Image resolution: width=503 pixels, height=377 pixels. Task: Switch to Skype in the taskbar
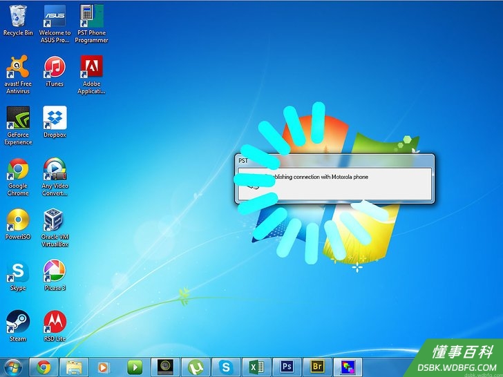[x=226, y=367]
